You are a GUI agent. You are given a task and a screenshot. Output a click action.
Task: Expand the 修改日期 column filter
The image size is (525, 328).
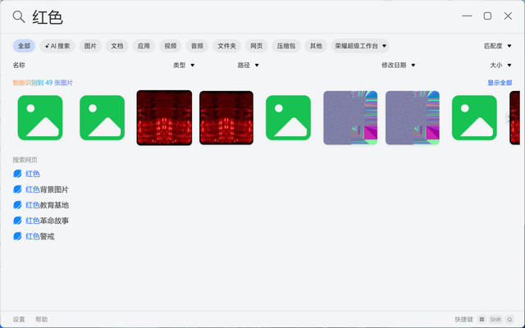point(398,65)
